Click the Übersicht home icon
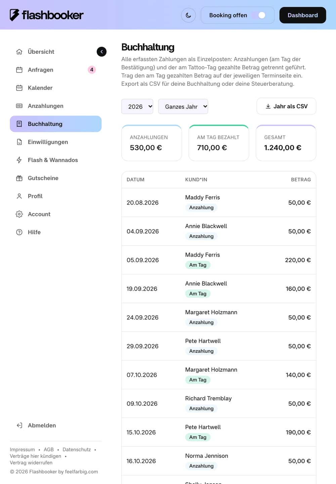 (x=19, y=52)
